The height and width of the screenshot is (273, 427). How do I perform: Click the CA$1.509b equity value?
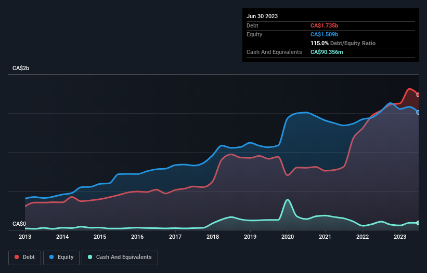pyautogui.click(x=324, y=34)
